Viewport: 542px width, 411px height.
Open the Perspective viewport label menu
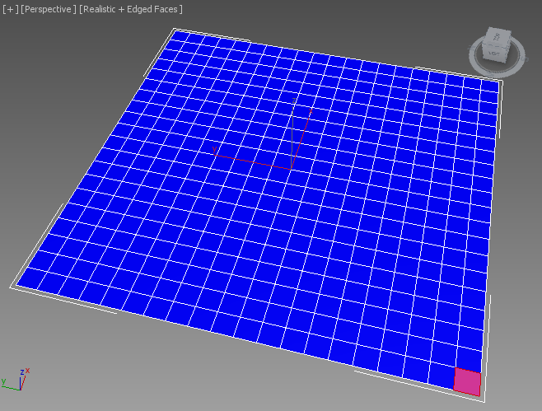pos(48,9)
